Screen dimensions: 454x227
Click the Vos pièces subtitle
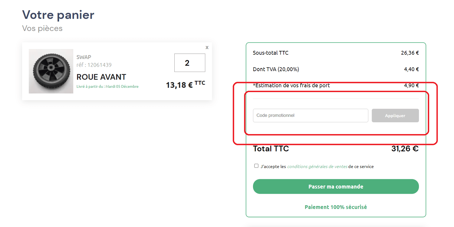[x=42, y=28]
